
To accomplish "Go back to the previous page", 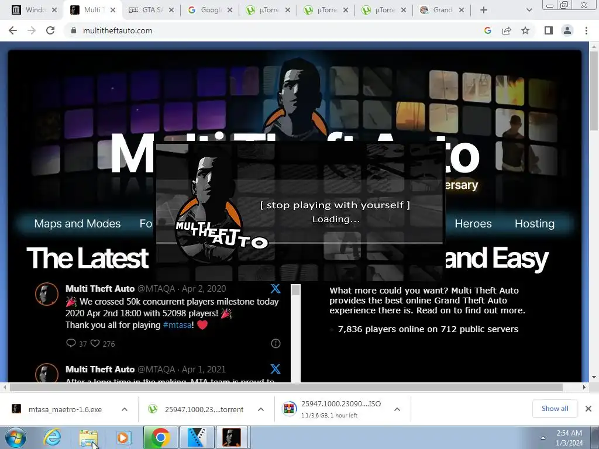I will tap(13, 30).
